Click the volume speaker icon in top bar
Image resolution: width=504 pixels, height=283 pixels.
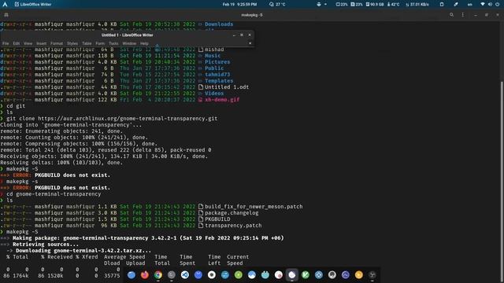pos(490,4)
